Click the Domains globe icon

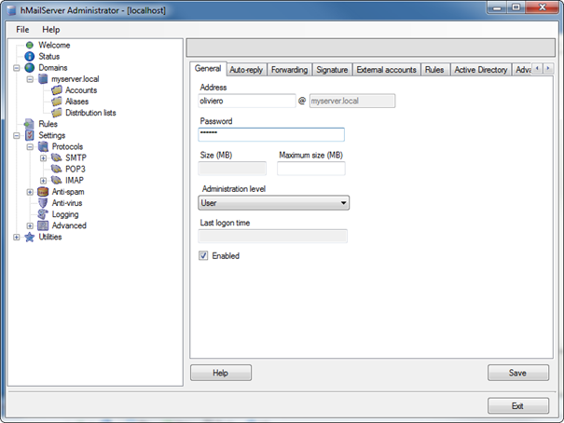click(30, 68)
